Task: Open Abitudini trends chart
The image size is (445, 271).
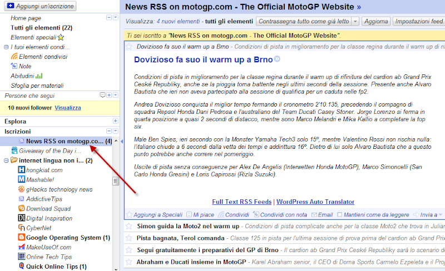Action: (27, 76)
